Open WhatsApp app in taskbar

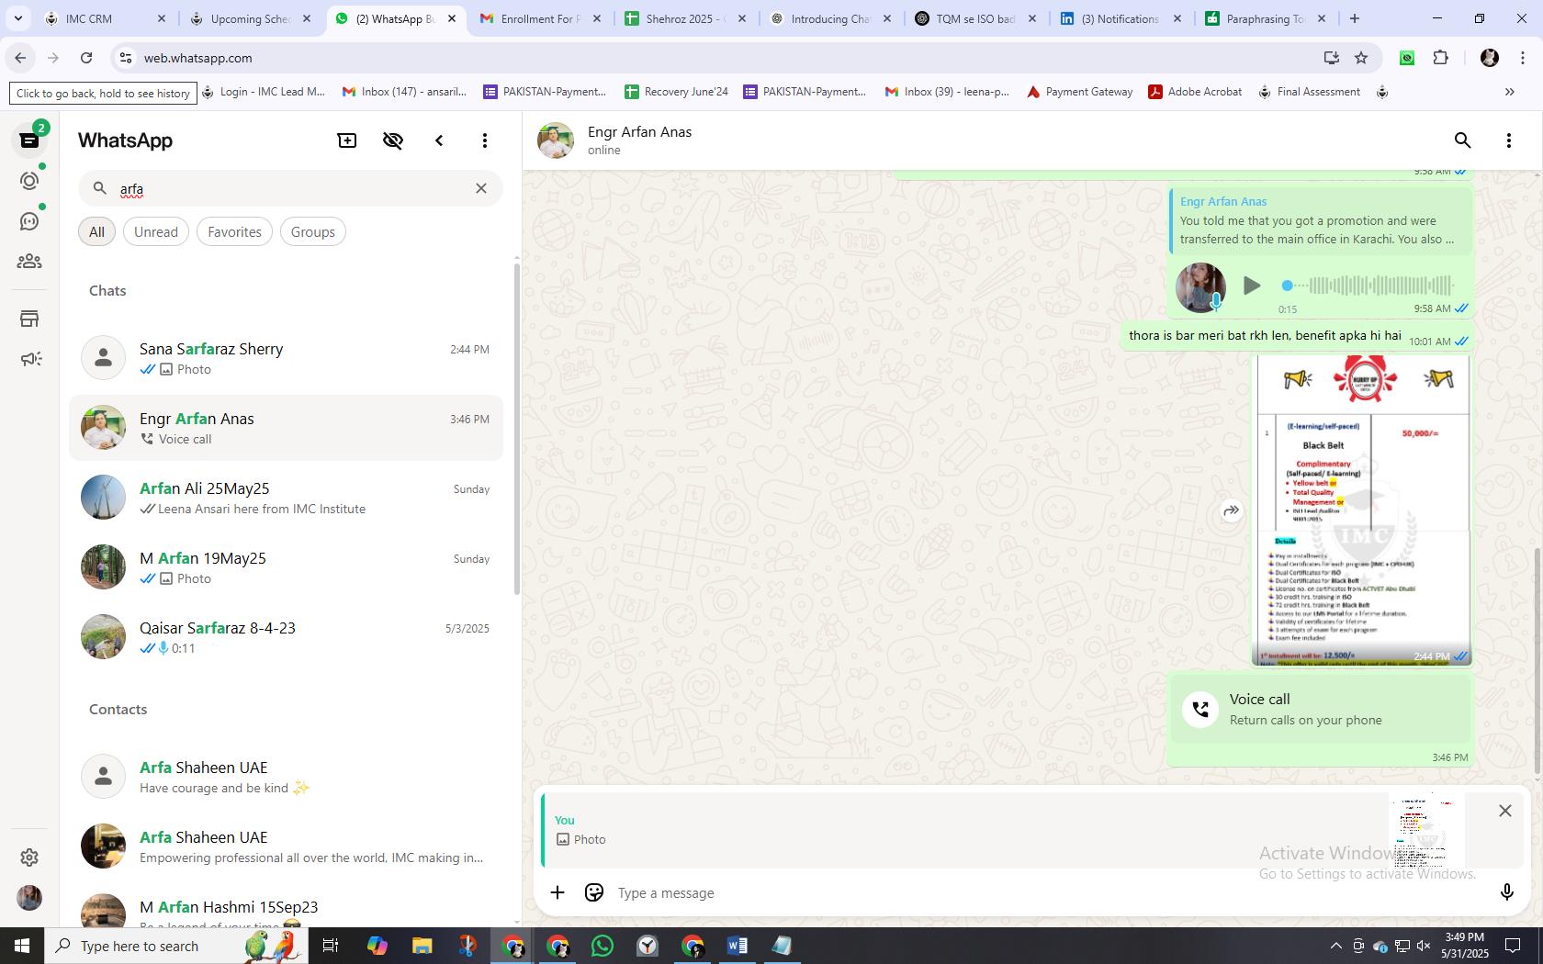click(603, 946)
